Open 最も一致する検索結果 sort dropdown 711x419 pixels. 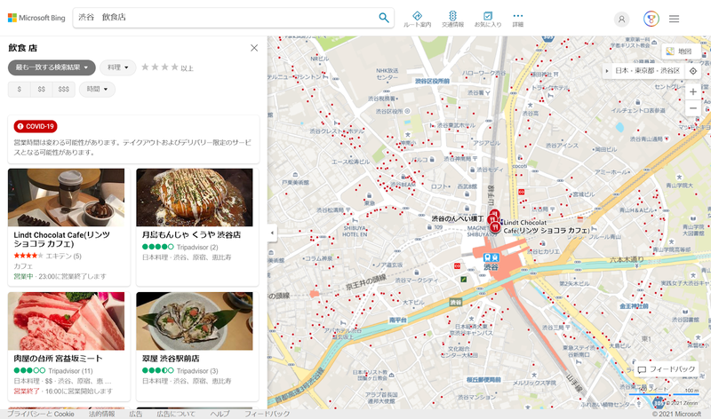coord(52,67)
